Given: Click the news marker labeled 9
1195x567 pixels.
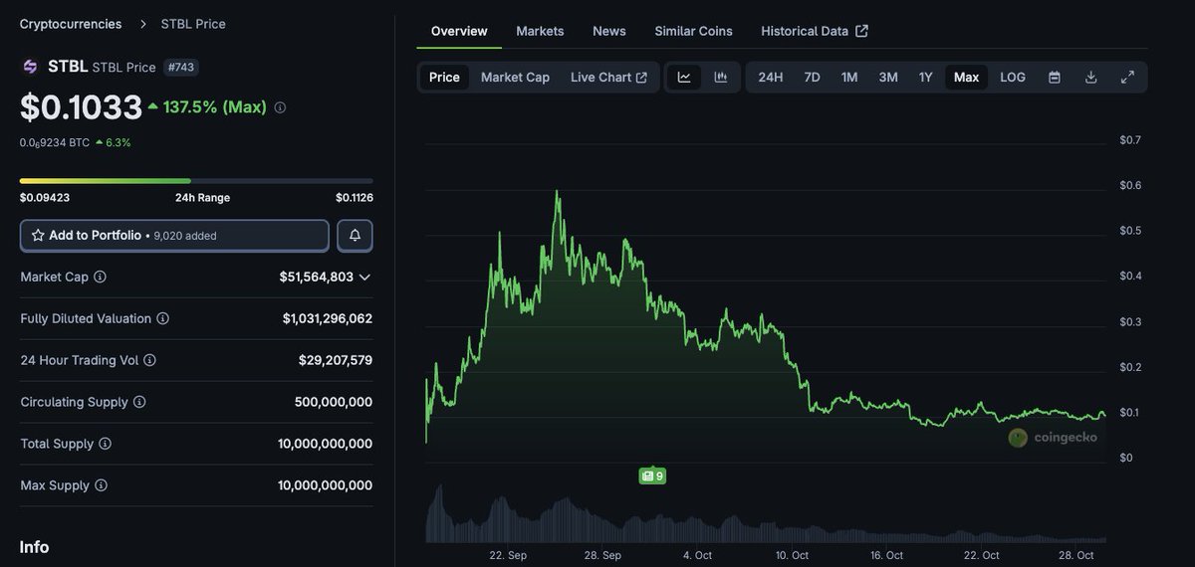Looking at the screenshot, I should pos(652,476).
